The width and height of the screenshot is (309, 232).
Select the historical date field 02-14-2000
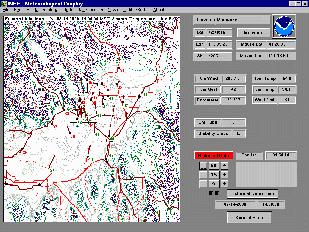pos(235,205)
